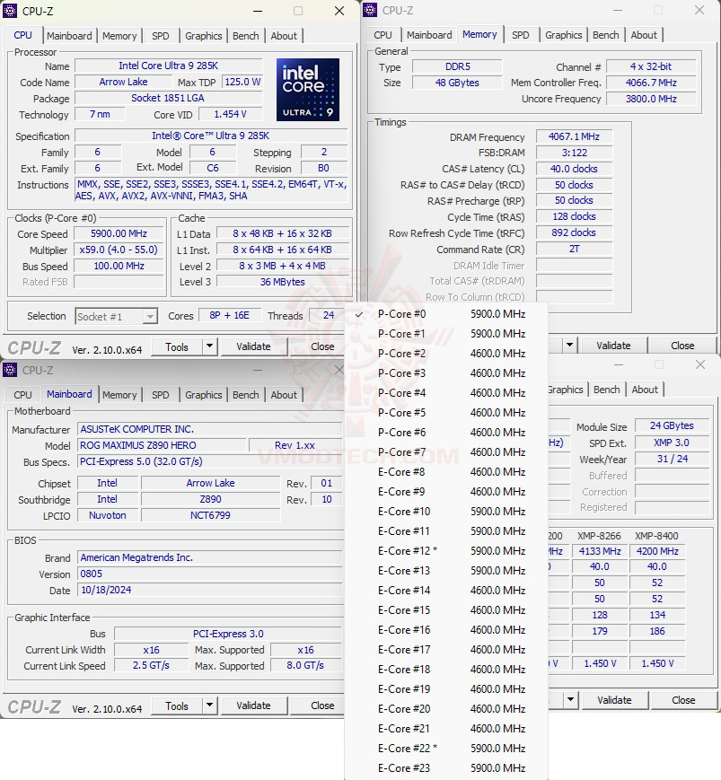Click the CPU-Z icon in the top window title bar
Viewport: 721px width, 780px height.
click(9, 12)
